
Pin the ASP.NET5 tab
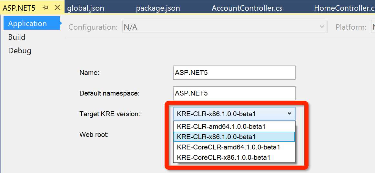pos(45,8)
